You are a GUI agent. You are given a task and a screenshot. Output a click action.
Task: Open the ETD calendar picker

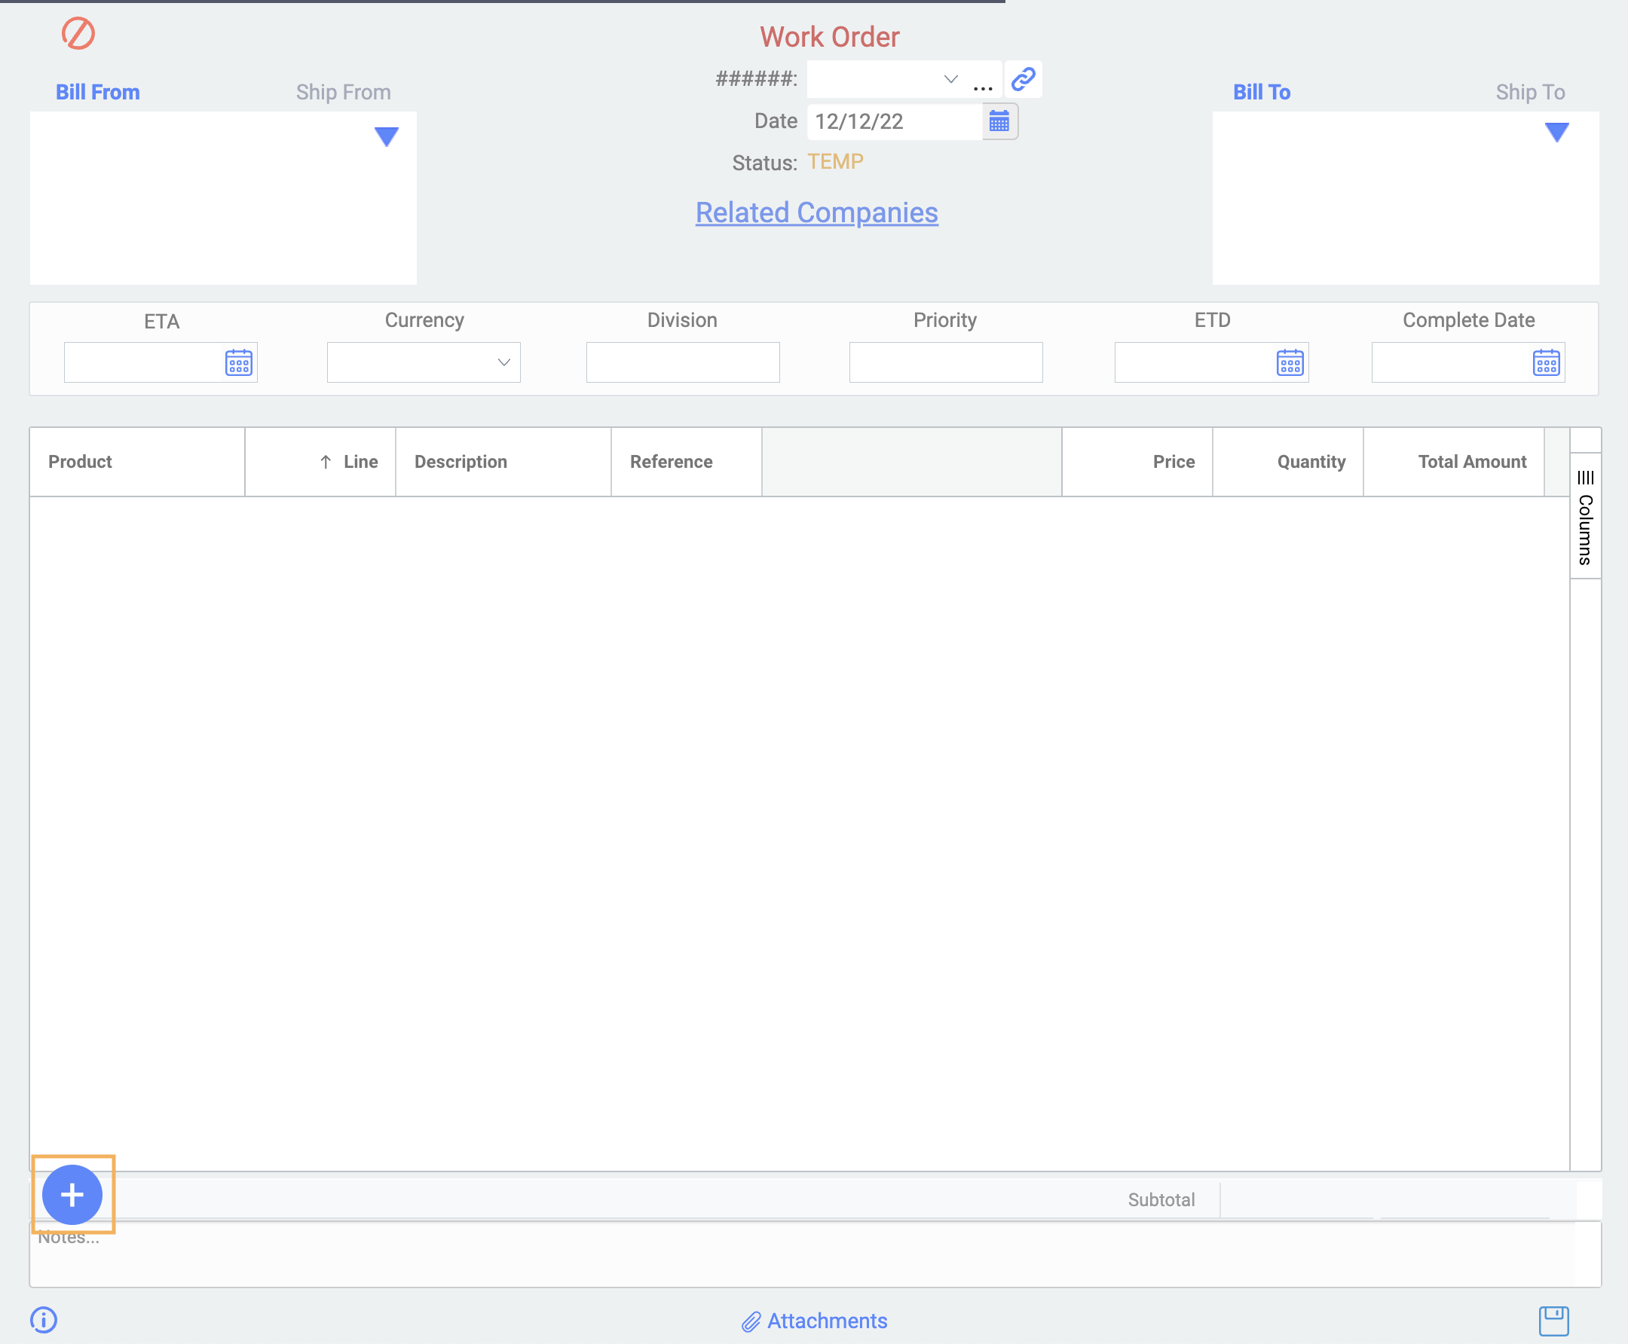tap(1290, 362)
